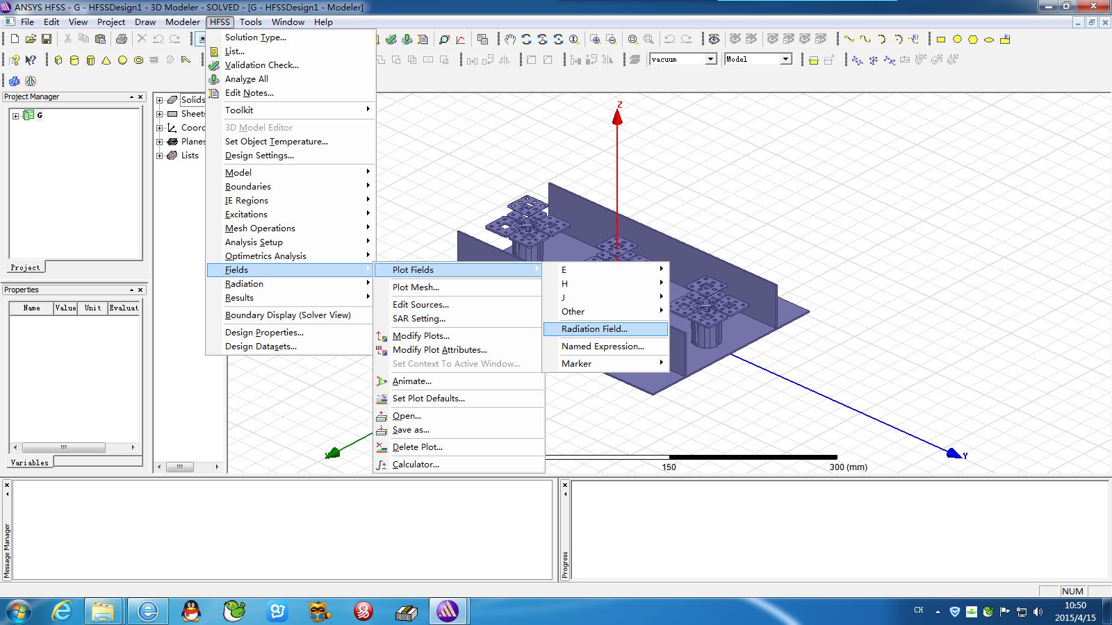Click the Value column header in Properties
Screen dimensions: 1112x625
(65, 308)
